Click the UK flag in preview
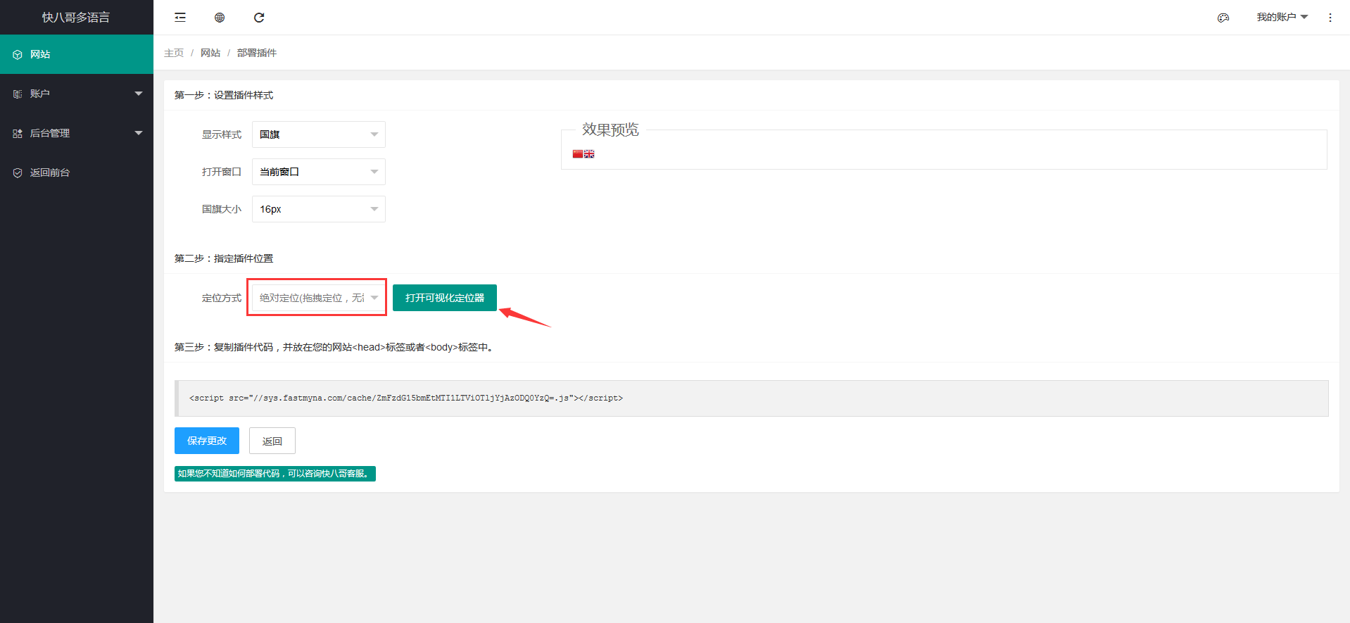Viewport: 1350px width, 623px height. [x=589, y=154]
